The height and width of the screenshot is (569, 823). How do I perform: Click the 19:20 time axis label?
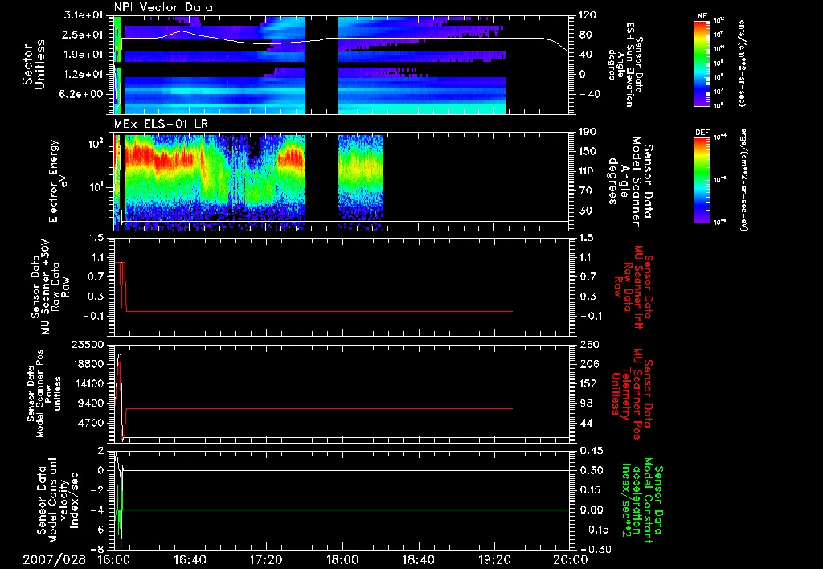click(x=494, y=559)
